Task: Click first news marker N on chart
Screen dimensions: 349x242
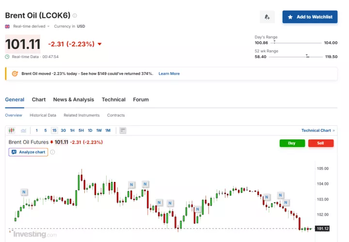Action: (24, 192)
